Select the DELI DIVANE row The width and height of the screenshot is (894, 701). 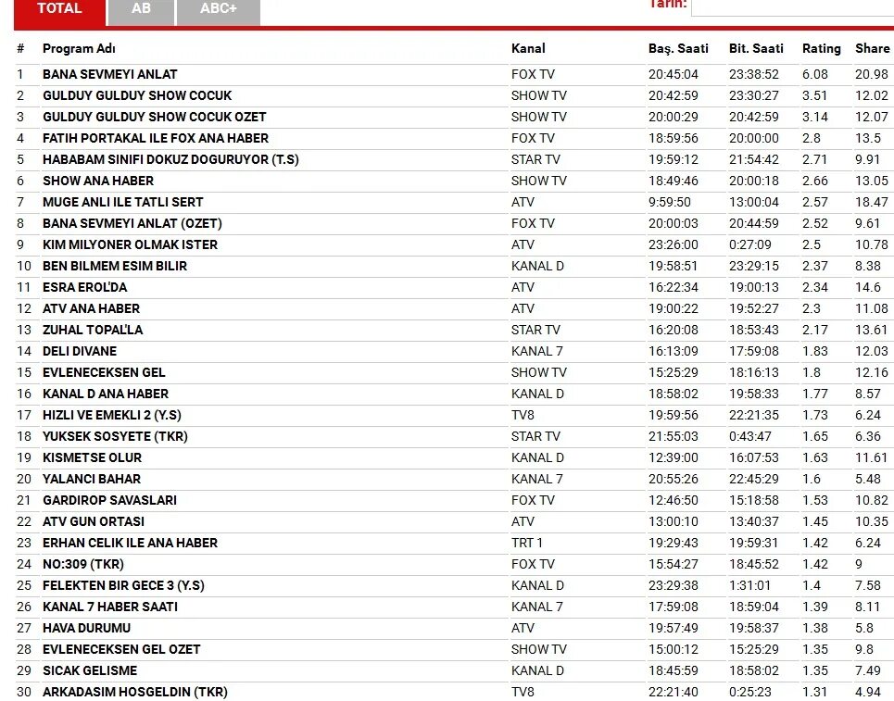pyautogui.click(x=454, y=351)
